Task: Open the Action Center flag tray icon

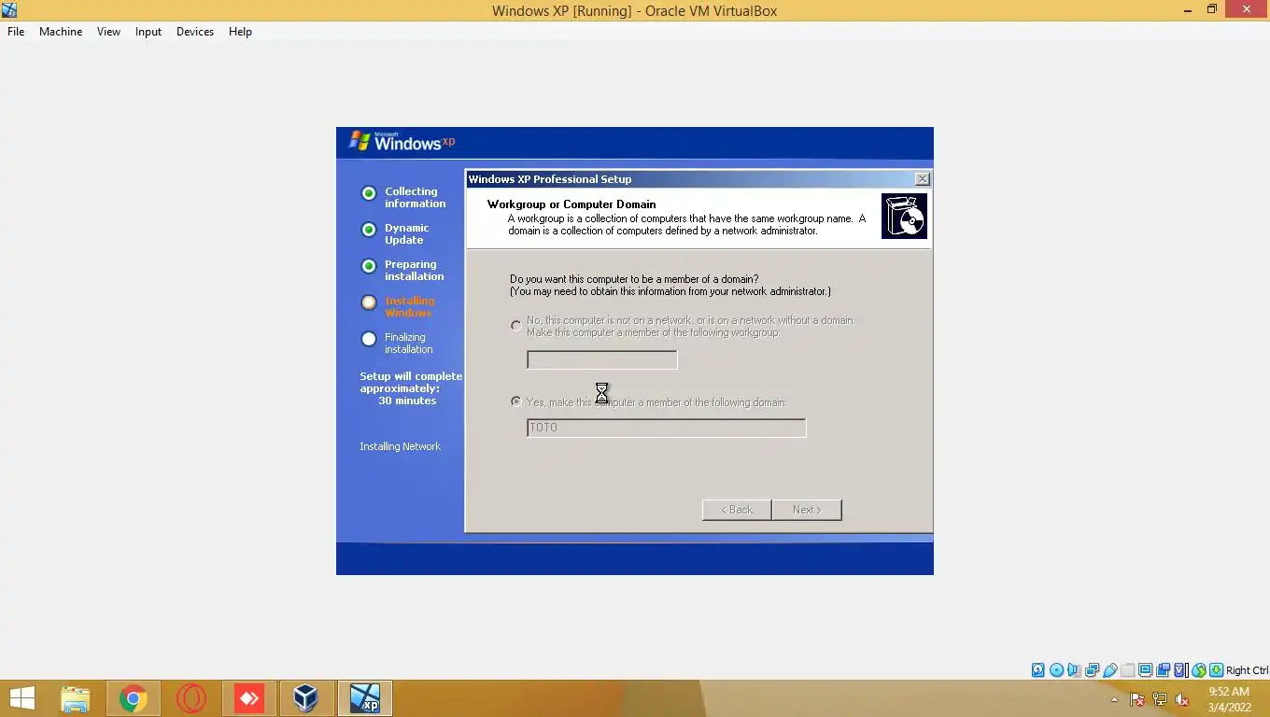Action: [x=1137, y=699]
